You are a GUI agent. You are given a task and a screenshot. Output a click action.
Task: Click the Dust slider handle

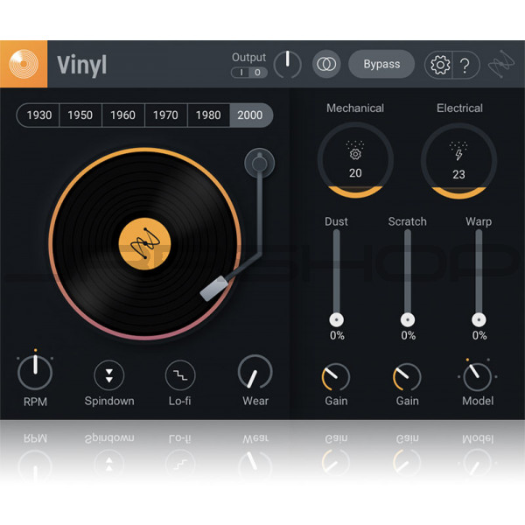click(x=337, y=319)
